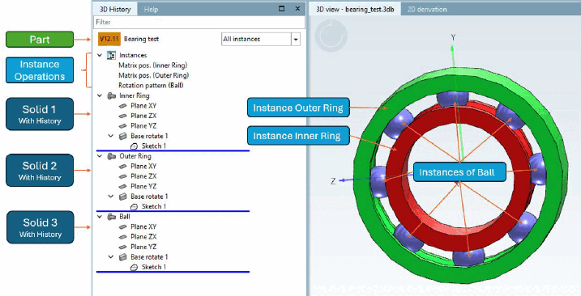
Task: Select the Inner Ring label
Action: pyautogui.click(x=135, y=95)
